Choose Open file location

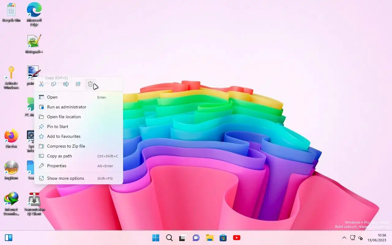pos(79,117)
